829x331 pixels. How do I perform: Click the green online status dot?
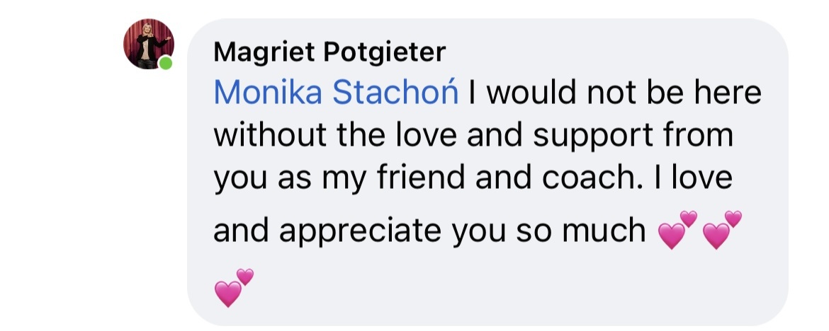click(x=166, y=63)
